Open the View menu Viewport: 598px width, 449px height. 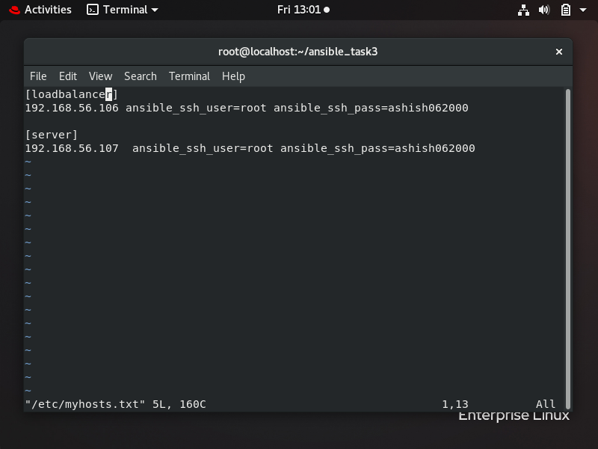100,76
